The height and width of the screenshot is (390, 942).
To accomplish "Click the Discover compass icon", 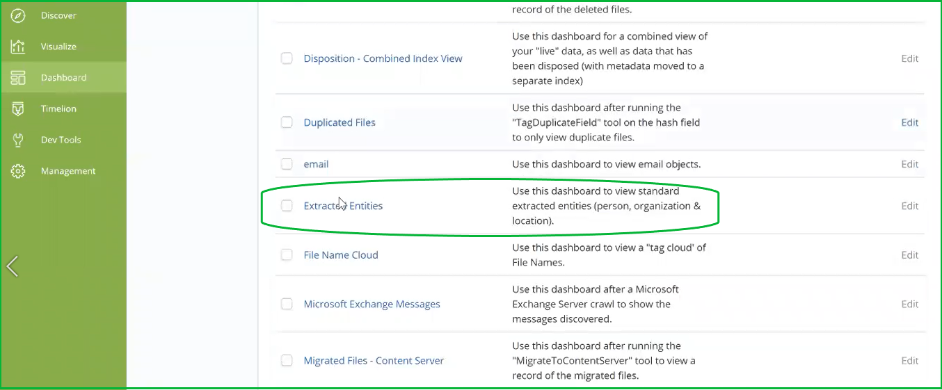I will (18, 15).
